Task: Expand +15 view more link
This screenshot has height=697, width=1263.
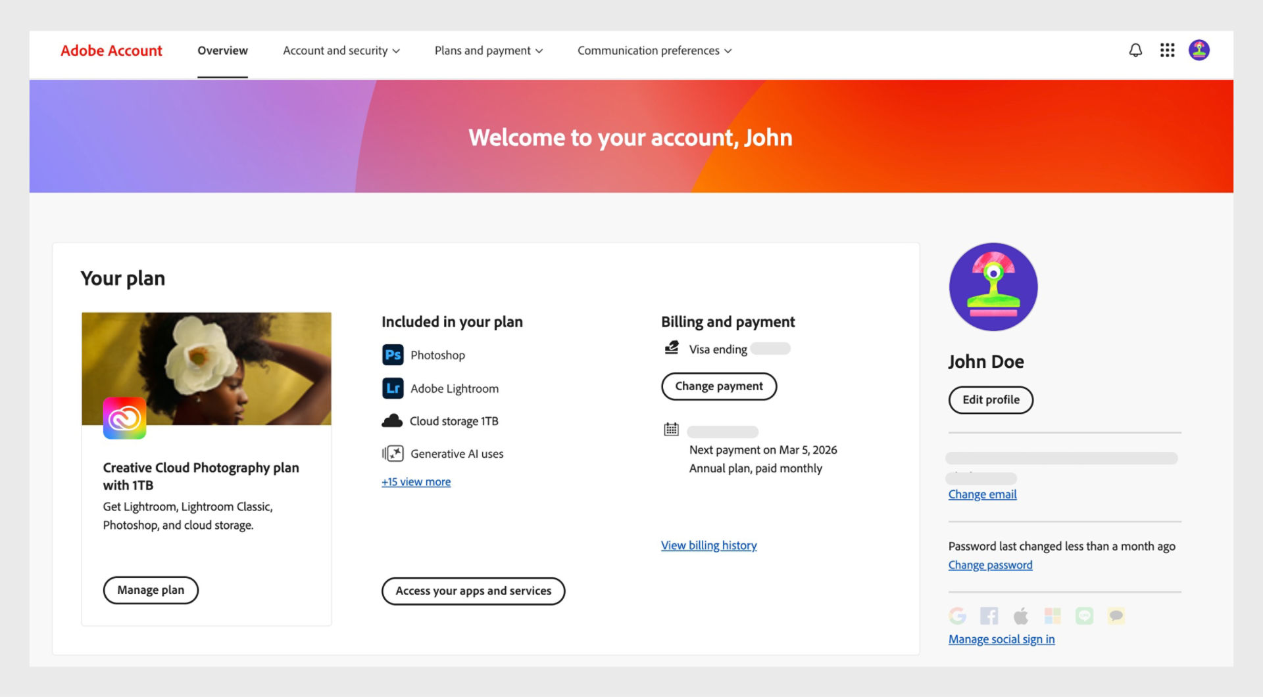Action: tap(416, 482)
